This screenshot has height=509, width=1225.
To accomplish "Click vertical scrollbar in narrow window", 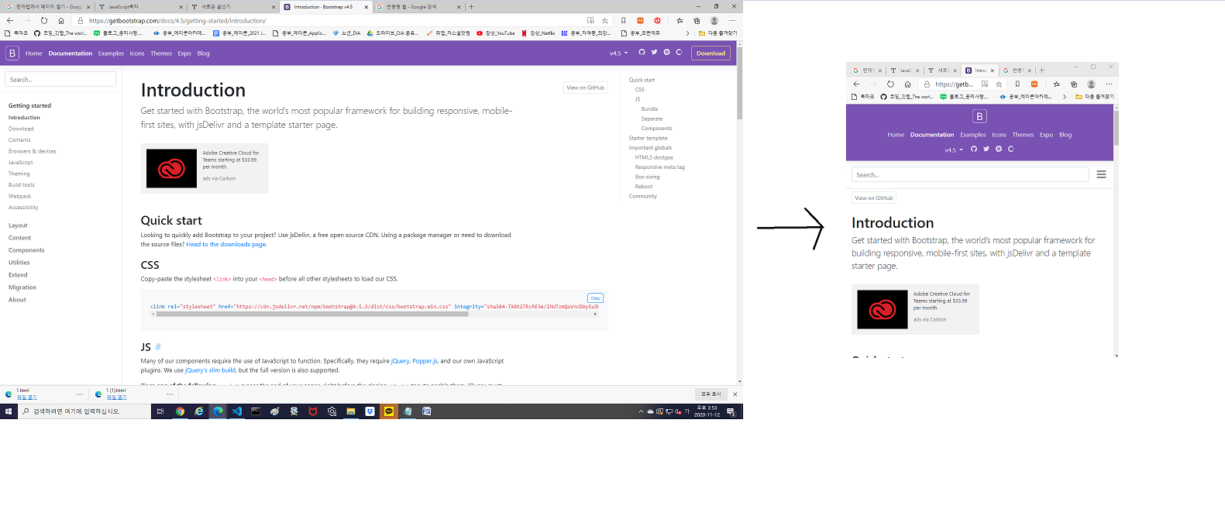I will pos(1117,127).
